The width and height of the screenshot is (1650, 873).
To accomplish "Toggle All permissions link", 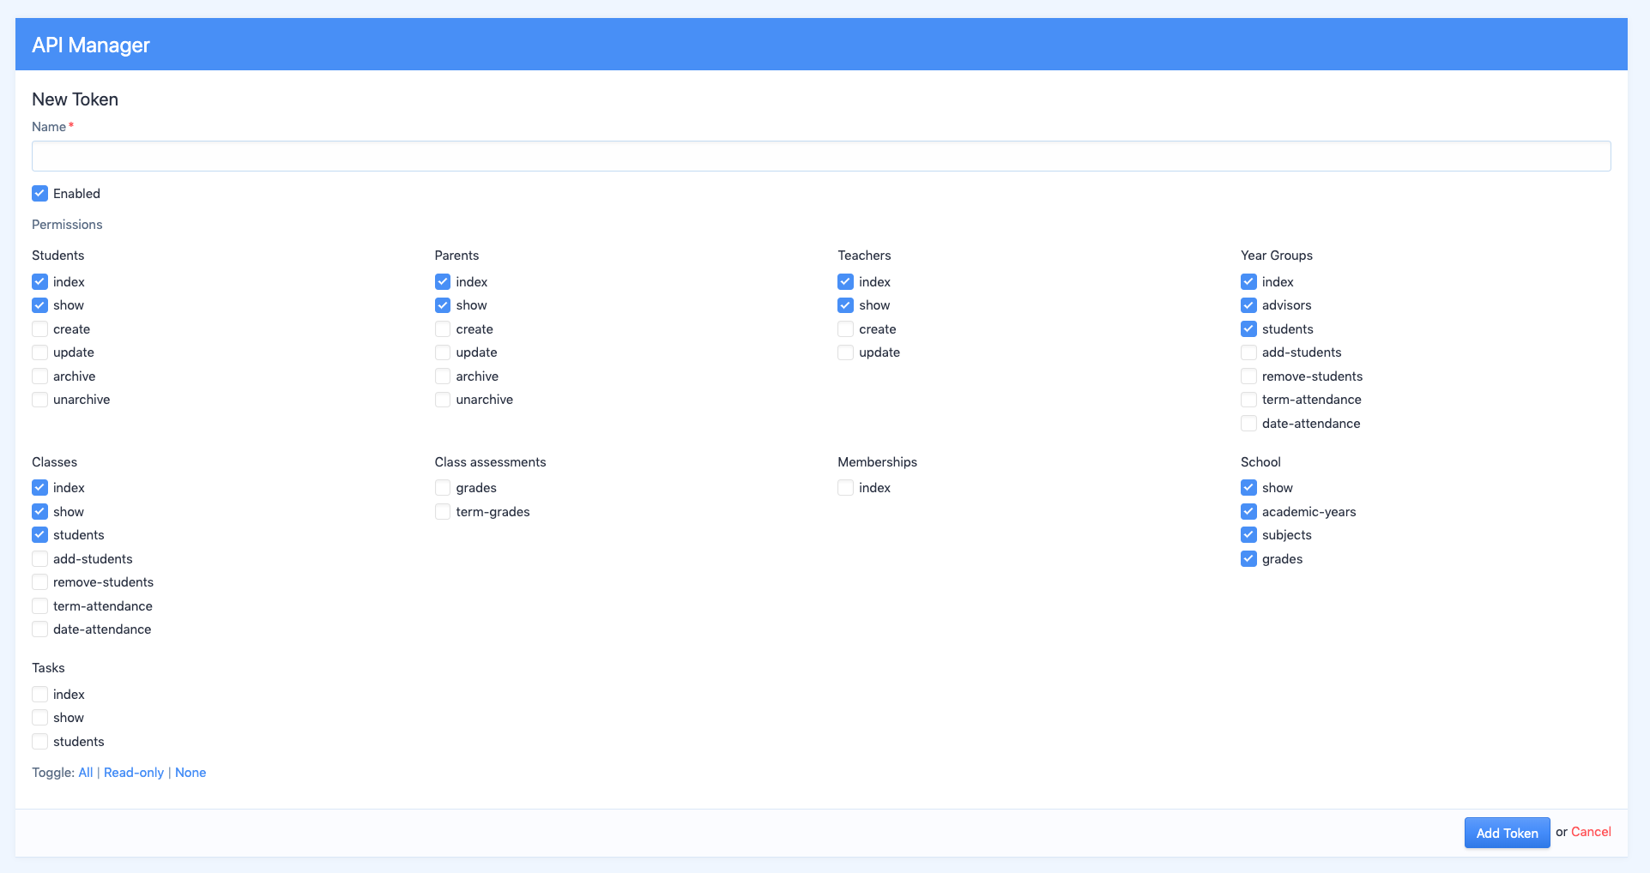I will click(x=86, y=773).
